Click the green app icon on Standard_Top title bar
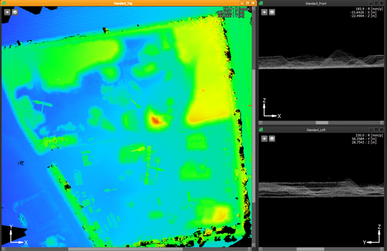 click(3, 3)
